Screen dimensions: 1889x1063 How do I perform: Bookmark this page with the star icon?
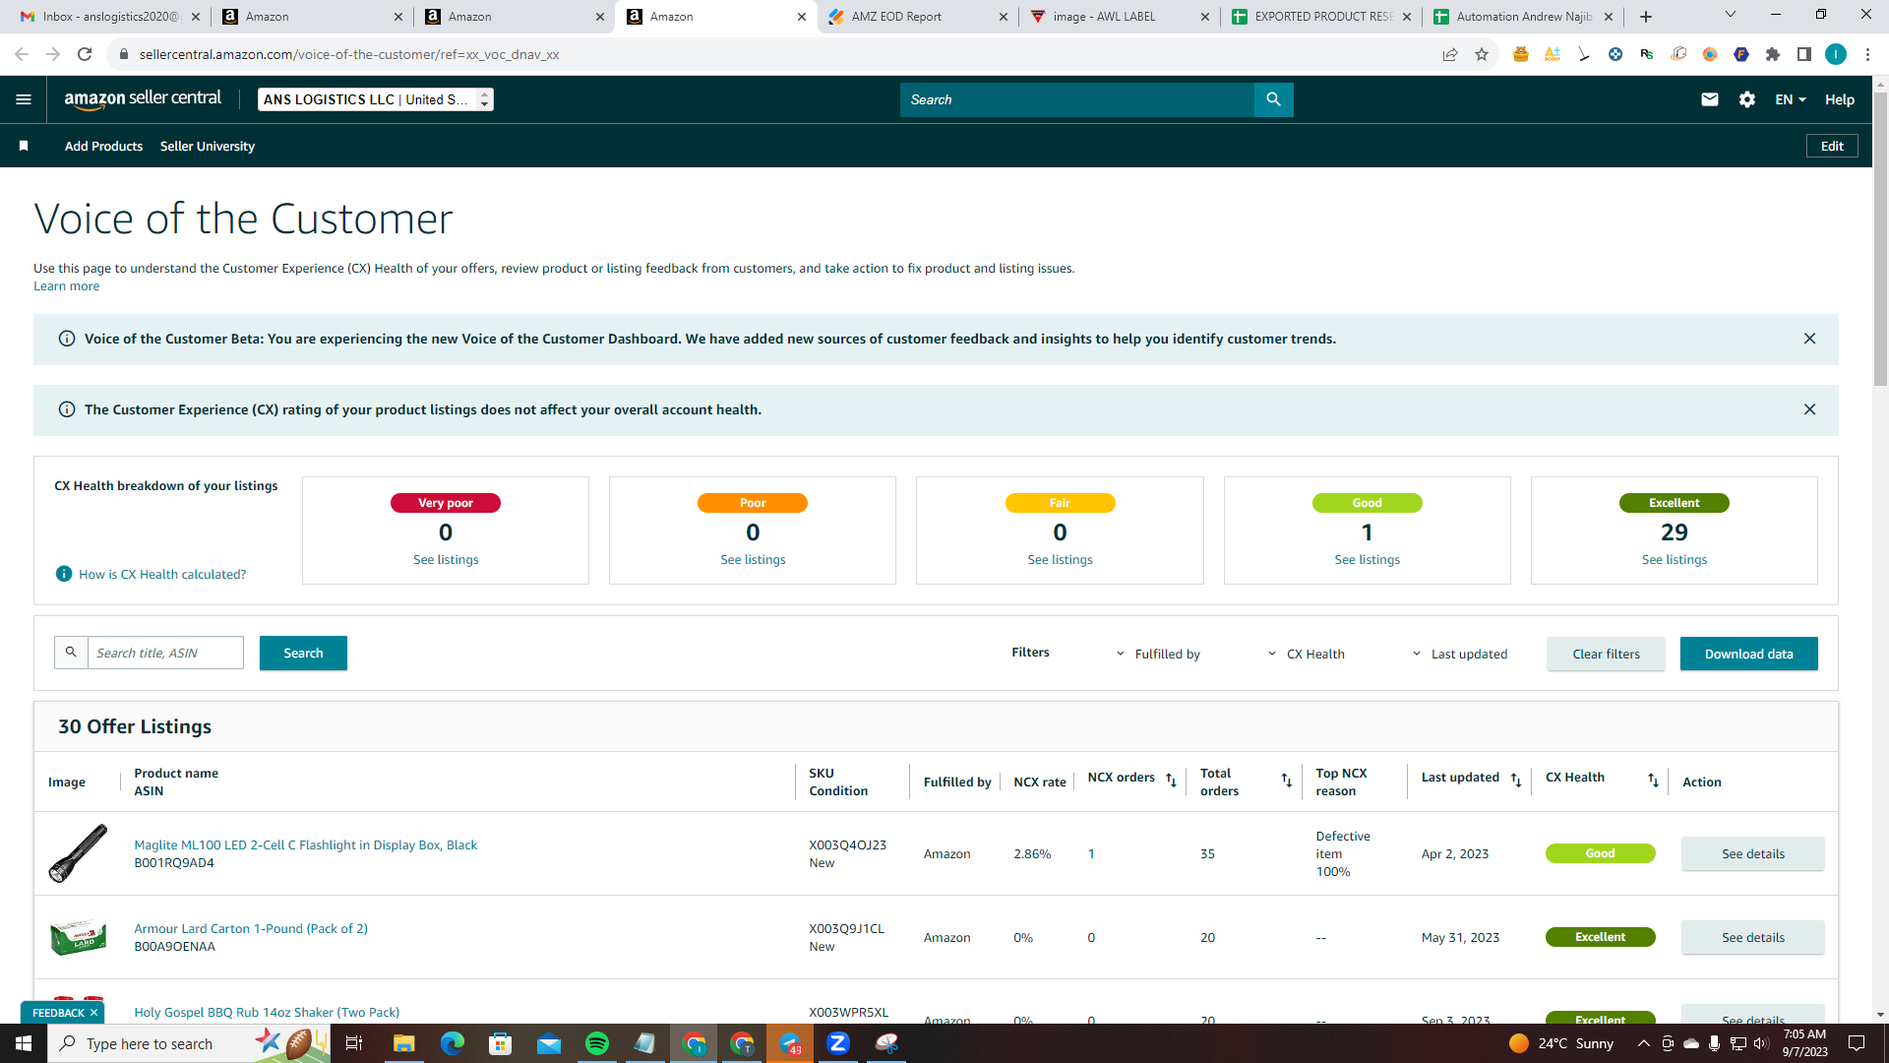tap(1482, 54)
